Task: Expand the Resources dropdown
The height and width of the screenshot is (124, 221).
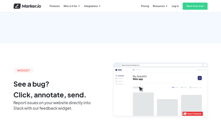Action: 160,6
